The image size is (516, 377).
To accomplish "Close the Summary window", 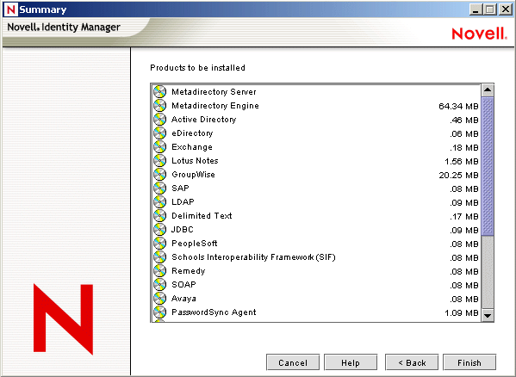I will [x=505, y=9].
